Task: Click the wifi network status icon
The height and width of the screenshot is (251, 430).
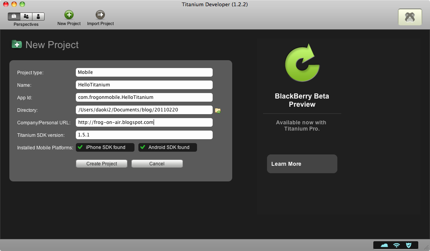Action: click(396, 245)
